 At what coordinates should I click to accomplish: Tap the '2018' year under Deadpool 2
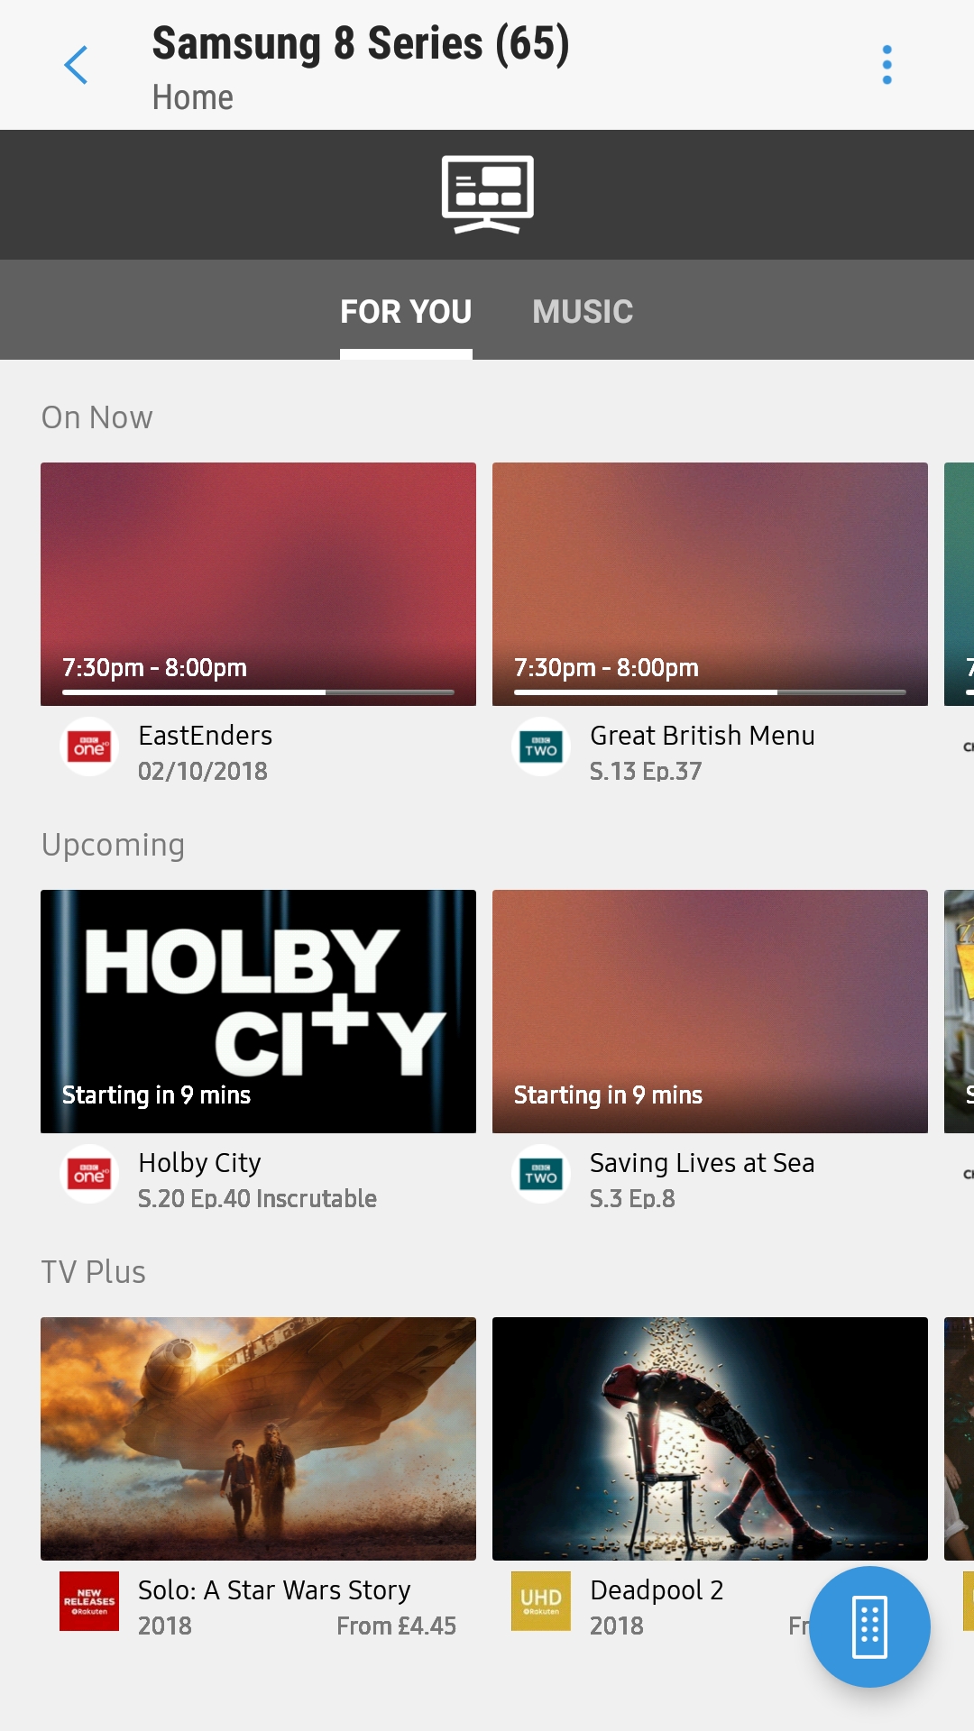(617, 1626)
